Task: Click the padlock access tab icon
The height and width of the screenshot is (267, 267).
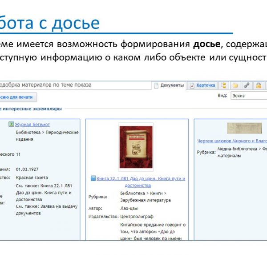Action: pos(257,85)
